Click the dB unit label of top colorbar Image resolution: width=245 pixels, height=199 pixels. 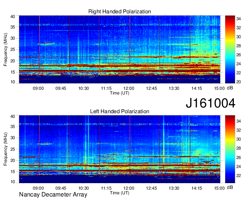point(230,88)
